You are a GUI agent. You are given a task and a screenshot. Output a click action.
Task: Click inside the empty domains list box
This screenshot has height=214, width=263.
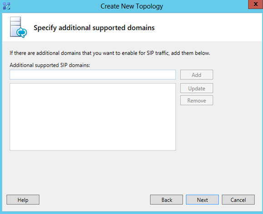click(x=93, y=117)
